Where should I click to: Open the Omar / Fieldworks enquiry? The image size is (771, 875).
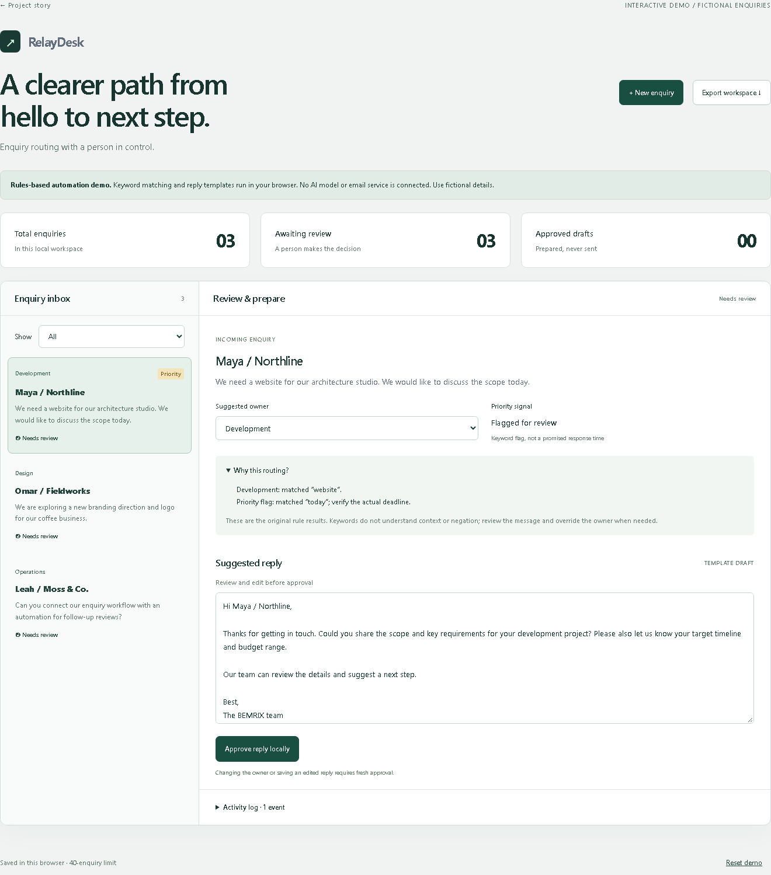(x=99, y=504)
